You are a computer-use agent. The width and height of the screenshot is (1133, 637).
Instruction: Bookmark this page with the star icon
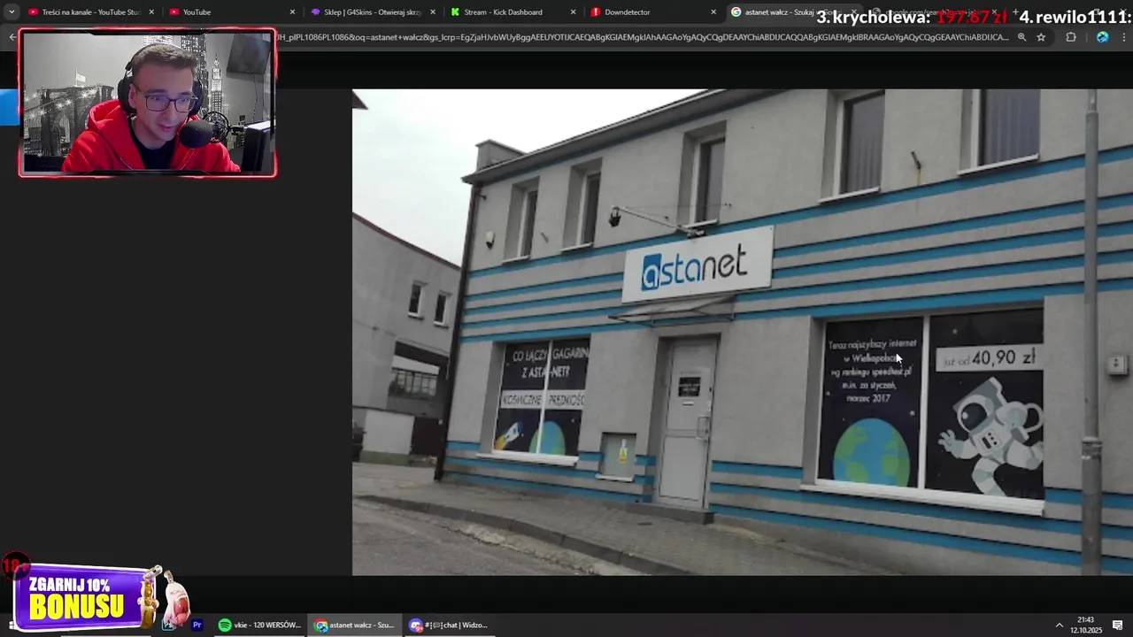pyautogui.click(x=1041, y=37)
